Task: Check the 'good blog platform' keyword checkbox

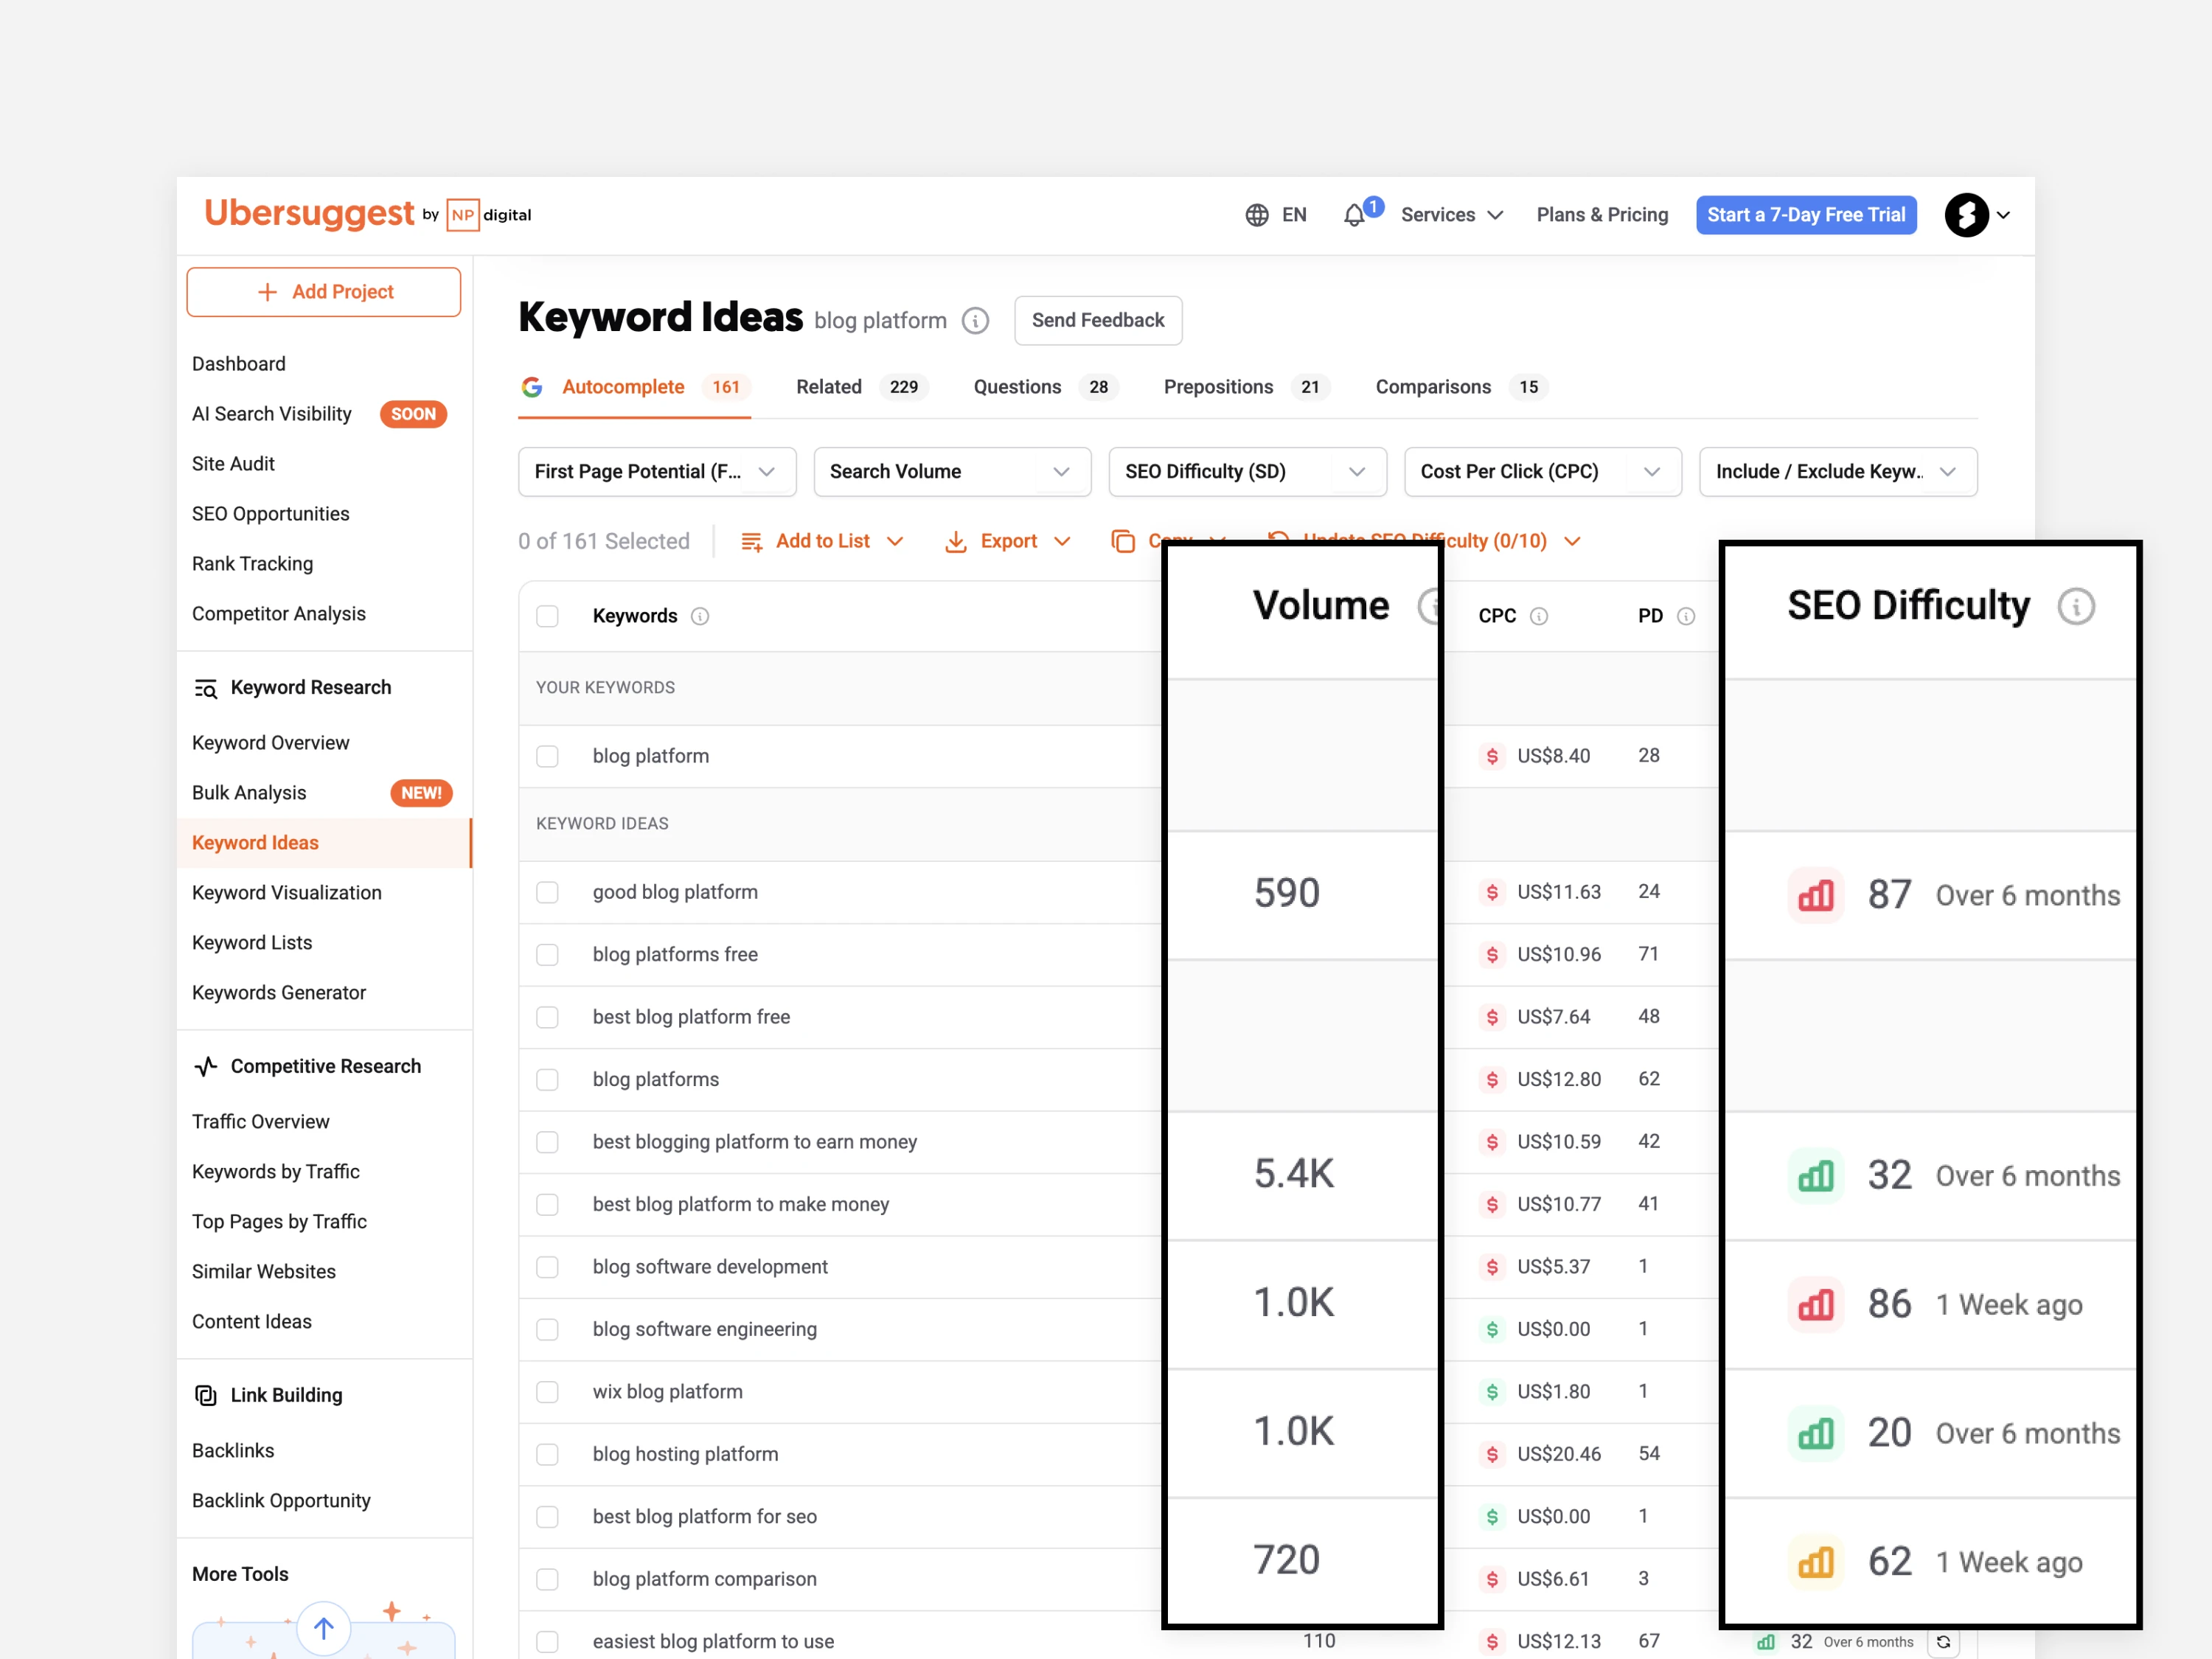Action: pyautogui.click(x=547, y=892)
